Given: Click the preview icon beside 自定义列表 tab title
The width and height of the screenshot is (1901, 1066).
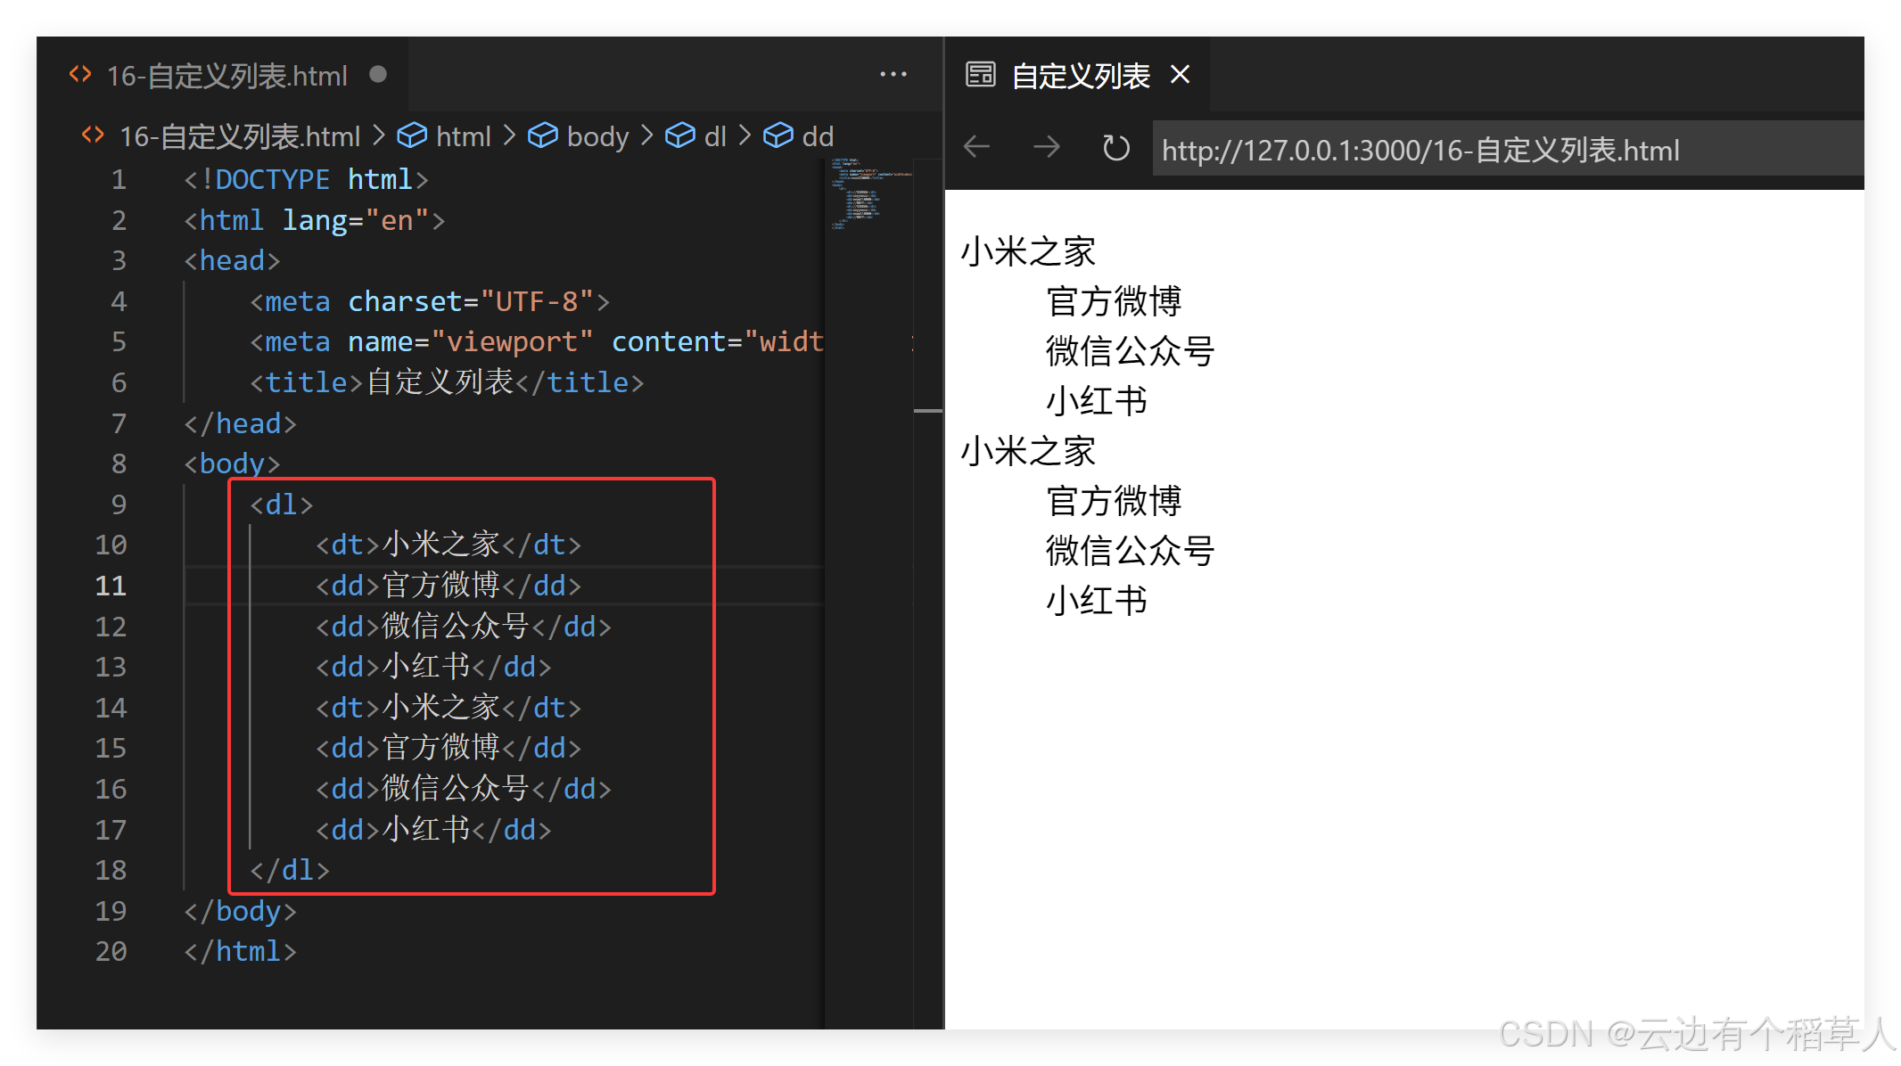Looking at the screenshot, I should (x=979, y=75).
